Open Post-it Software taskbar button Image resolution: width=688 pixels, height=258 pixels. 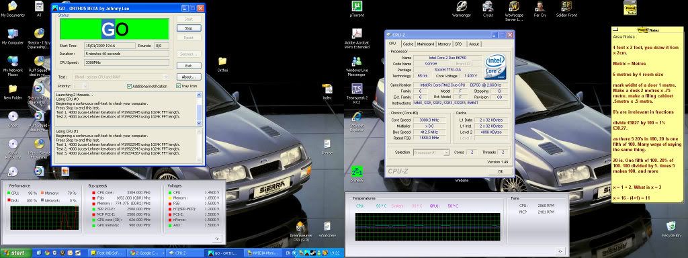point(107,253)
